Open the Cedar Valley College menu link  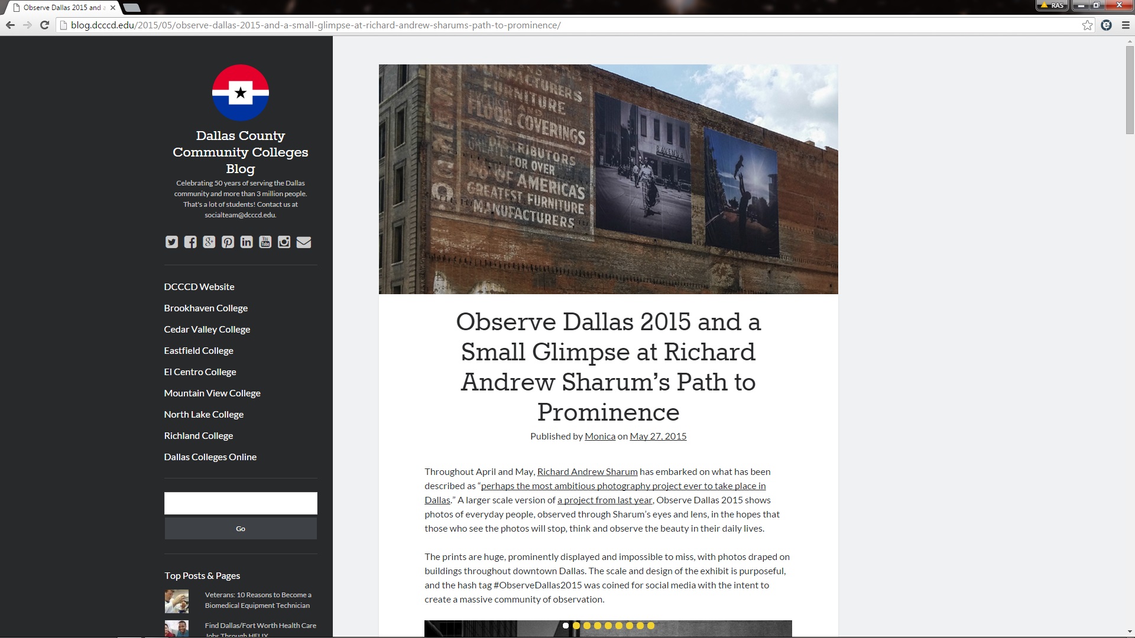point(207,329)
